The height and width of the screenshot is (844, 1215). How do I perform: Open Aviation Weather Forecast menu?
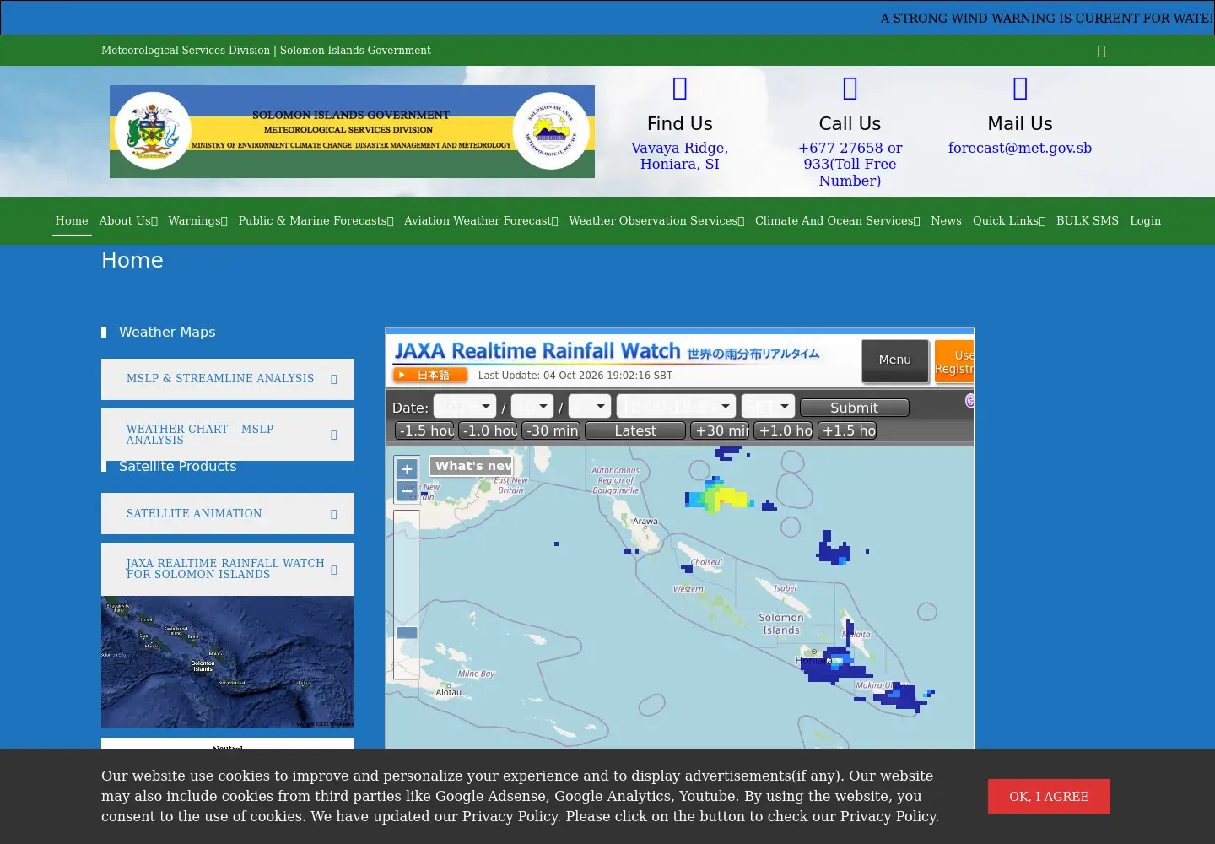coord(481,221)
